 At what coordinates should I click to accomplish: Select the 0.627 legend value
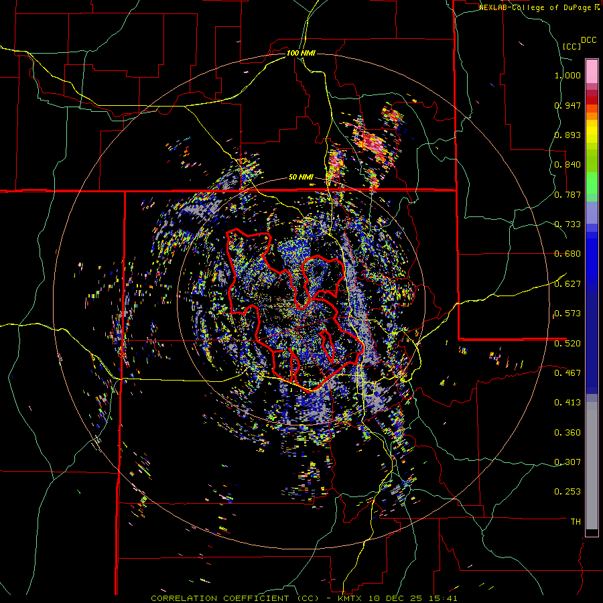point(567,284)
